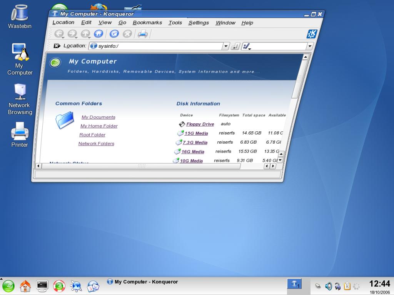The image size is (394, 295).
Task: Go to the Home URL icon
Action: click(98, 34)
